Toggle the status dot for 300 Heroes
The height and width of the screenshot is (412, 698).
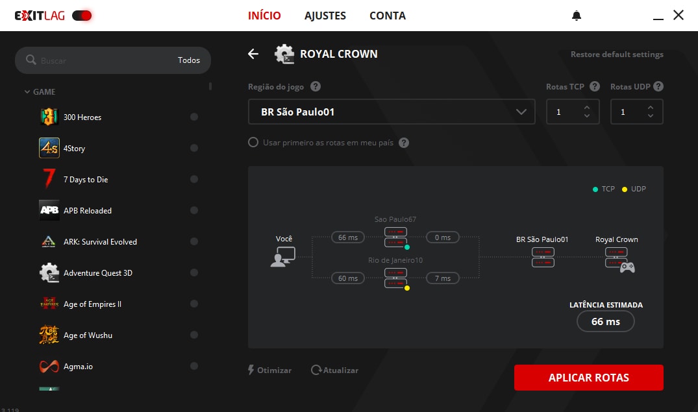click(193, 117)
